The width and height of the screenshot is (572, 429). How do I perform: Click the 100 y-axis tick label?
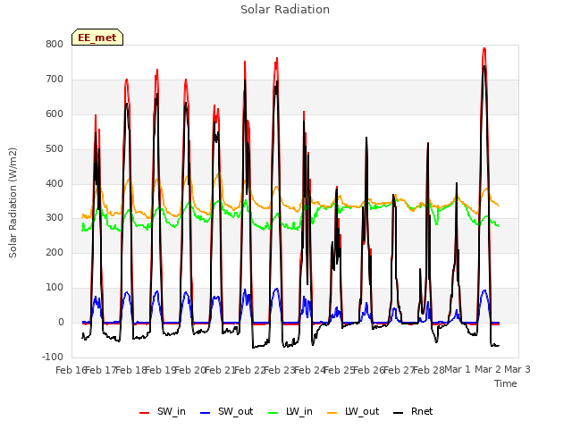tap(55, 288)
